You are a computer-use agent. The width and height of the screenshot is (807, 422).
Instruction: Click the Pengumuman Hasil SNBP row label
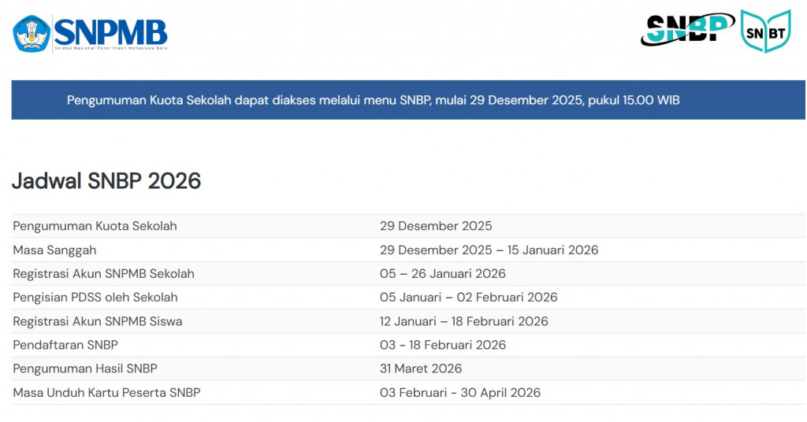(85, 368)
